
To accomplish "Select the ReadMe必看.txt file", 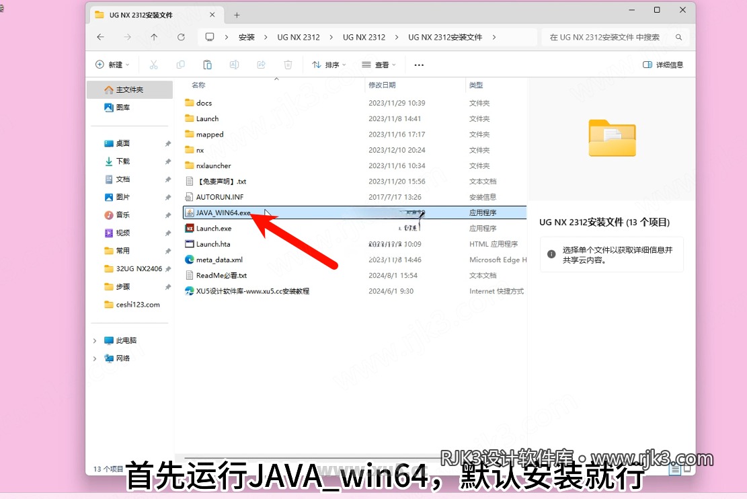I will [x=355, y=276].
